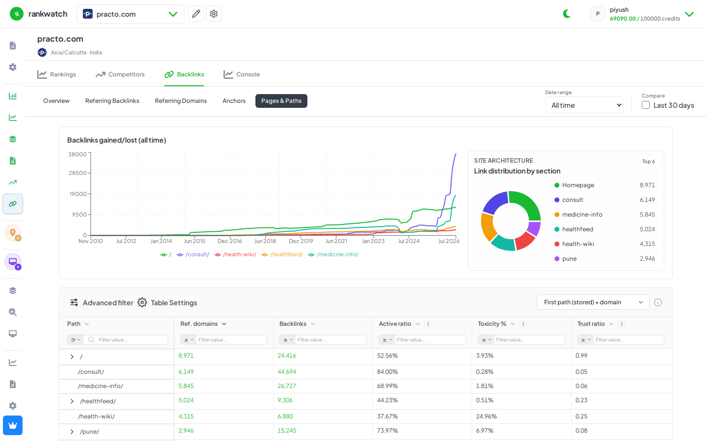Click the orange location pin sidebar icon
The width and height of the screenshot is (706, 441).
click(x=13, y=233)
